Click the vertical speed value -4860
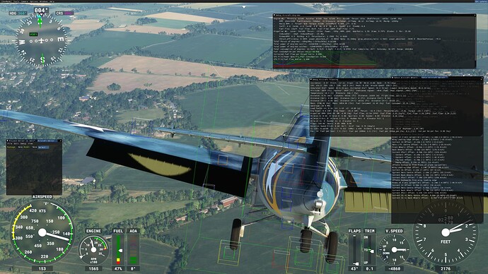The width and height of the screenshot is (488, 274). (394, 269)
